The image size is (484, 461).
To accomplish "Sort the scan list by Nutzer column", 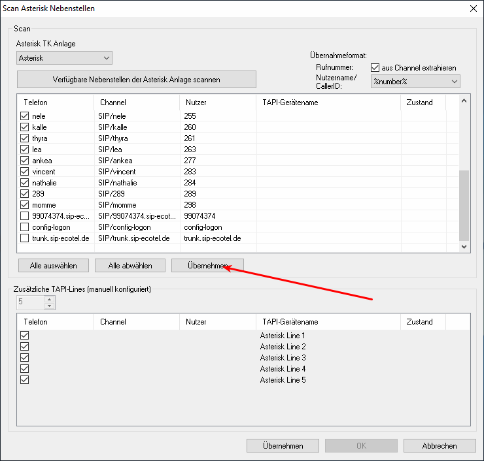I will pos(217,103).
